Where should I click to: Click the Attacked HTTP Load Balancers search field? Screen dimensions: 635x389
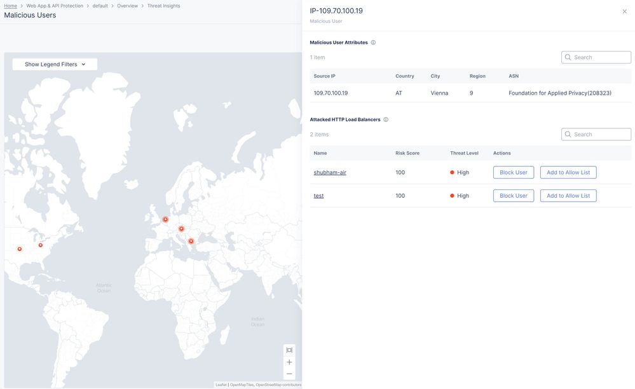point(601,134)
